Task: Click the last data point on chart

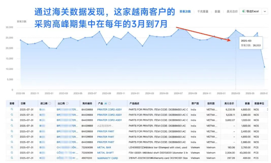Action: pos(264,67)
